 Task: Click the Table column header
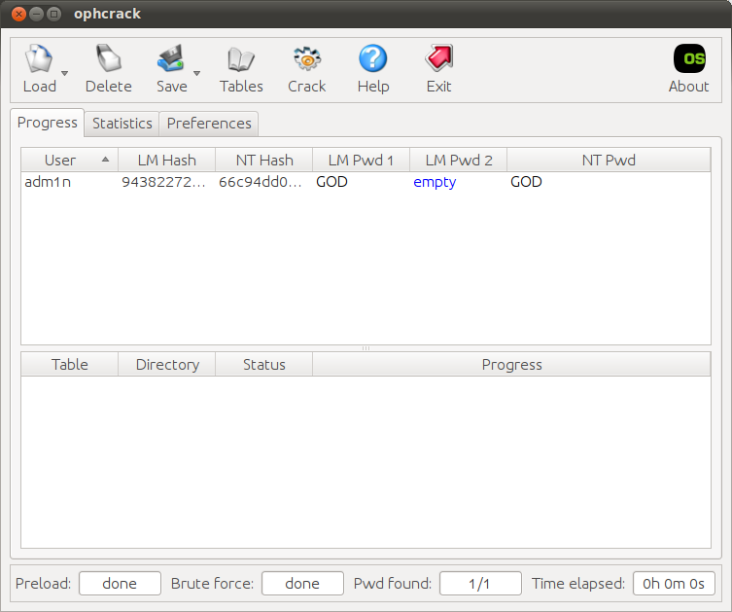(70, 365)
